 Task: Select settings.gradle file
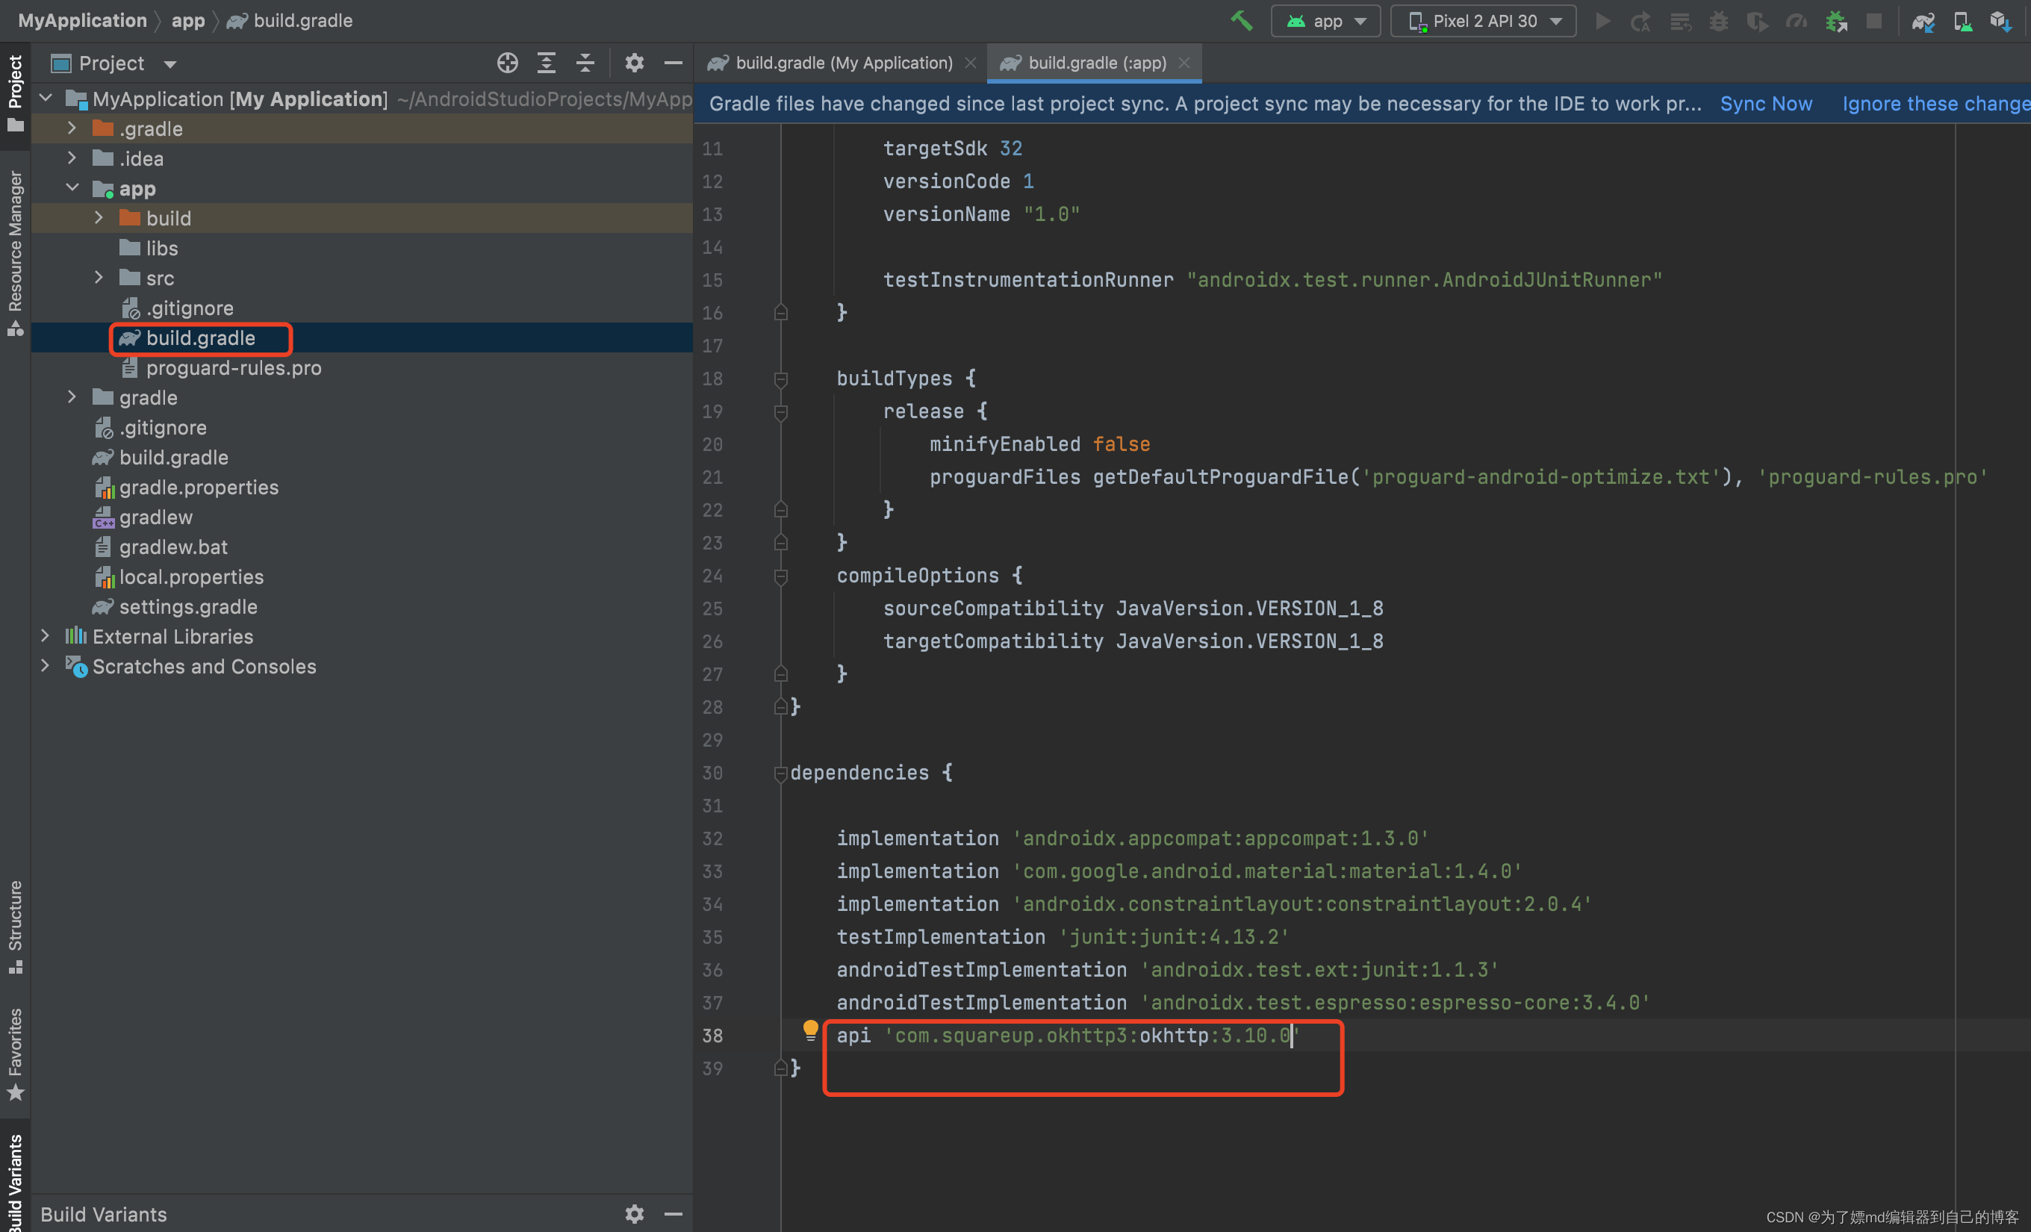coord(175,606)
